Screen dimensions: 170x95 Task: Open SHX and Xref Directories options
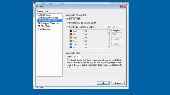[48, 23]
